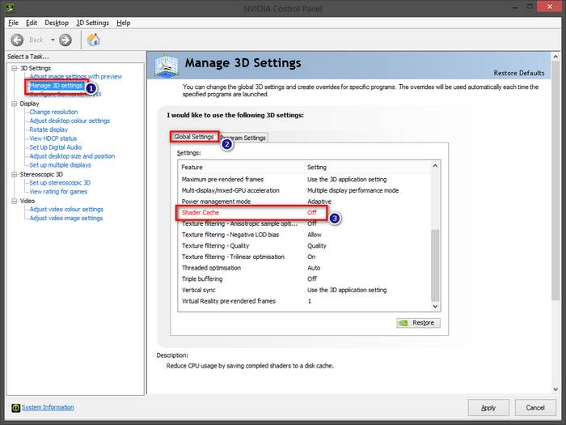Open the Desktop menu
Image resolution: width=566 pixels, height=425 pixels.
tap(57, 23)
